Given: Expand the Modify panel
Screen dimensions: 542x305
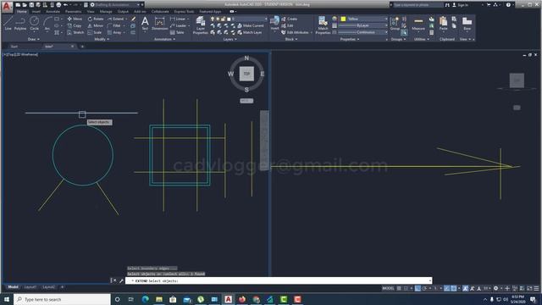Looking at the screenshot, I should click(102, 39).
